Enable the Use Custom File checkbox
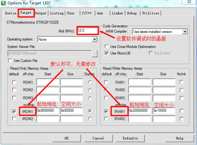This screenshot has height=145, width=197. 10,61
